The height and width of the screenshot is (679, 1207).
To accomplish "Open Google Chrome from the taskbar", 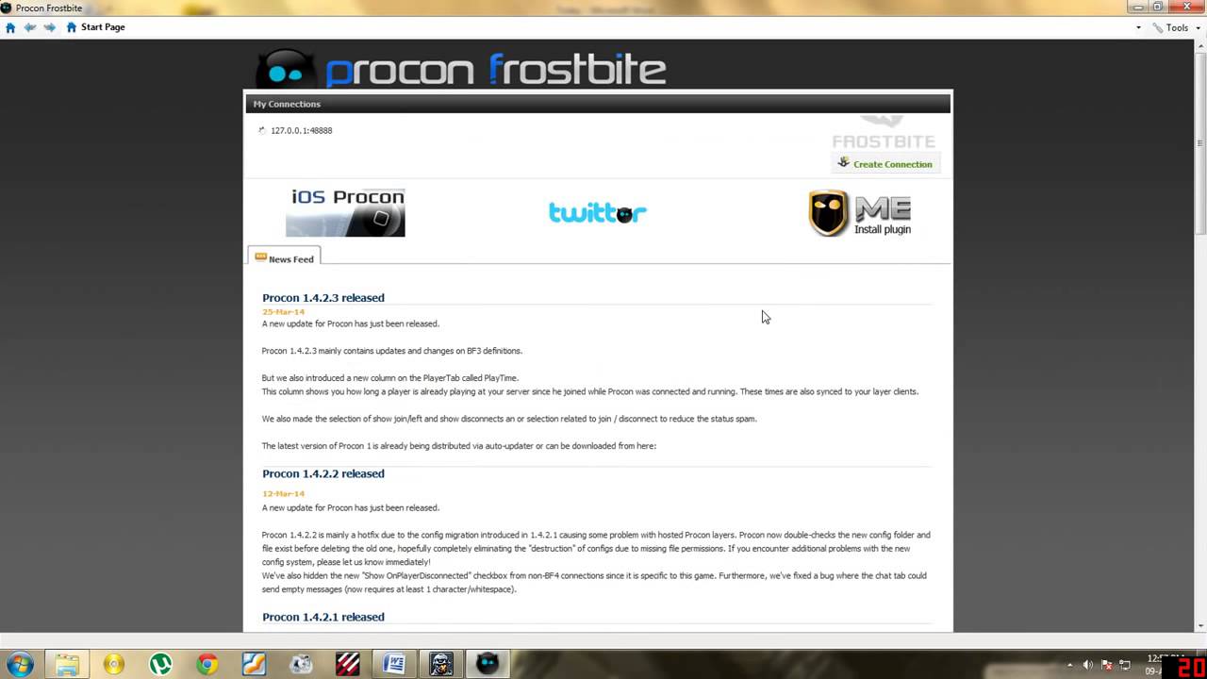I will pyautogui.click(x=207, y=665).
